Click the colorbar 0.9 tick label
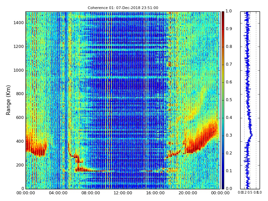This screenshot has width=268, height=201. [x=229, y=29]
